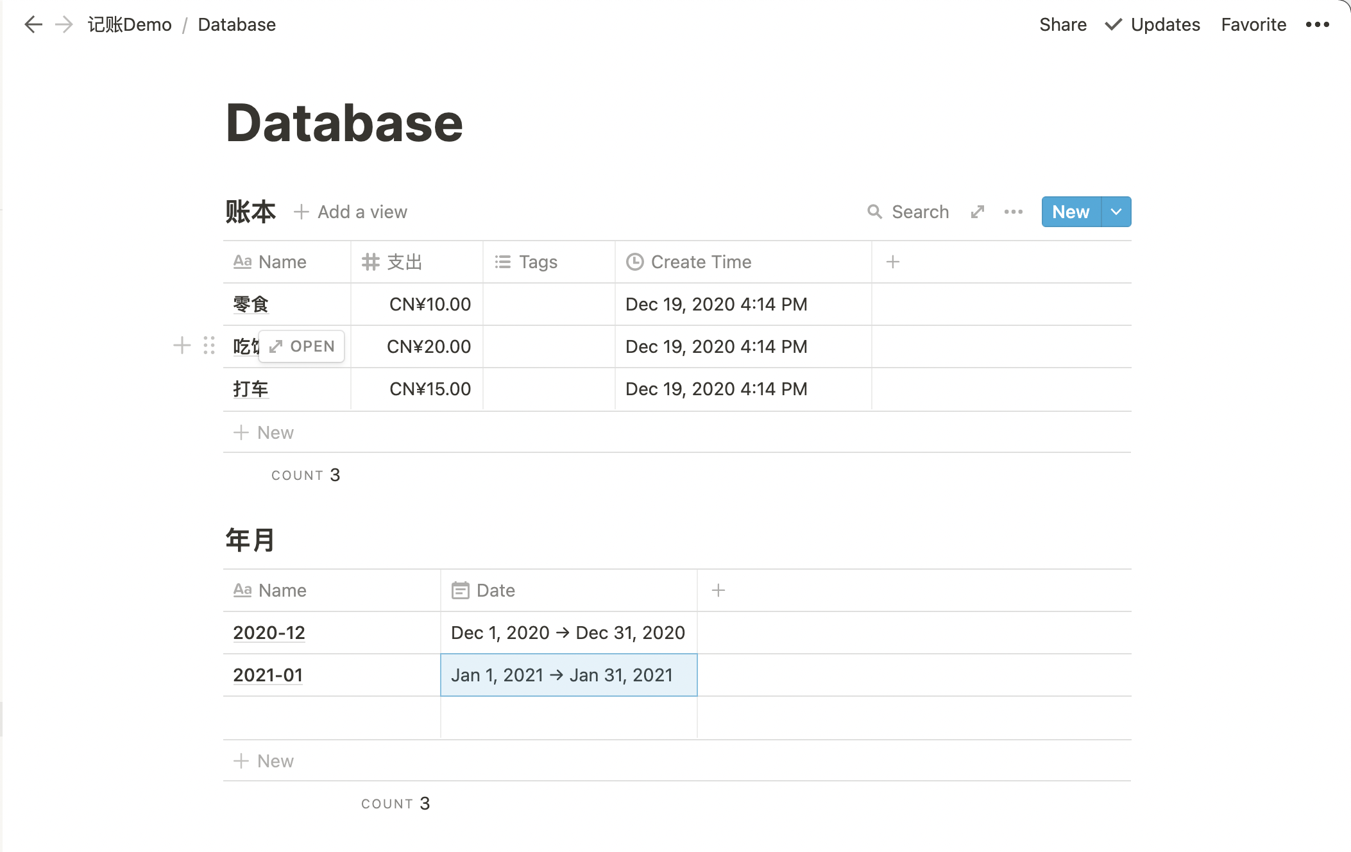Grab the six-dot drag handle beside 吃饭 row
This screenshot has height=852, width=1351.
coord(208,346)
